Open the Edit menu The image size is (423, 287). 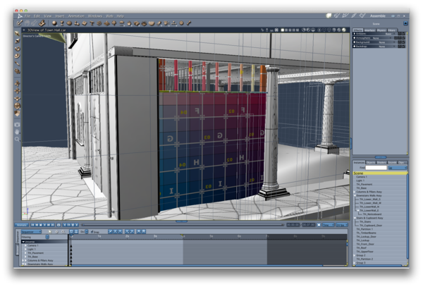[37, 16]
